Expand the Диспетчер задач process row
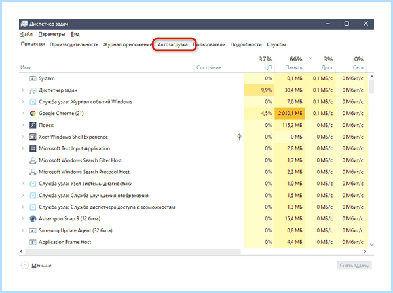The image size is (393, 293). [x=22, y=90]
